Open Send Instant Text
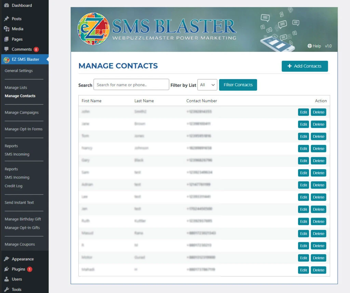Viewport: 350px width, 293px height. click(19, 203)
